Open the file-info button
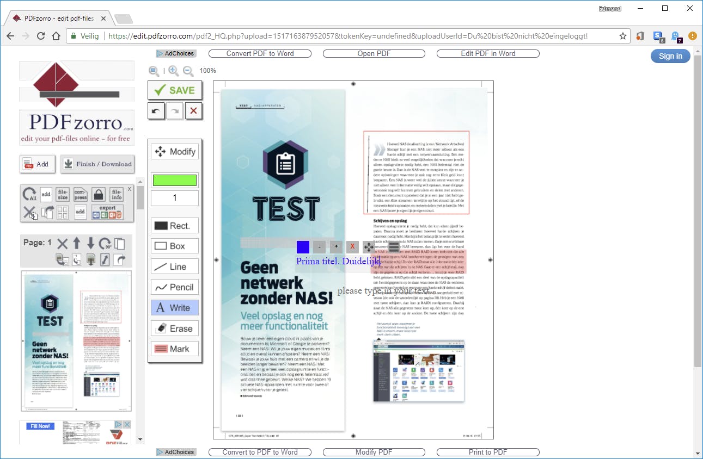 point(117,194)
